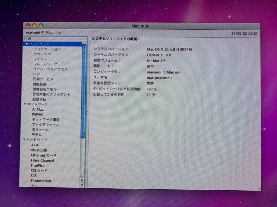Select モデム in the sidebar
The height and width of the screenshot is (207, 277).
pyautogui.click(x=37, y=135)
